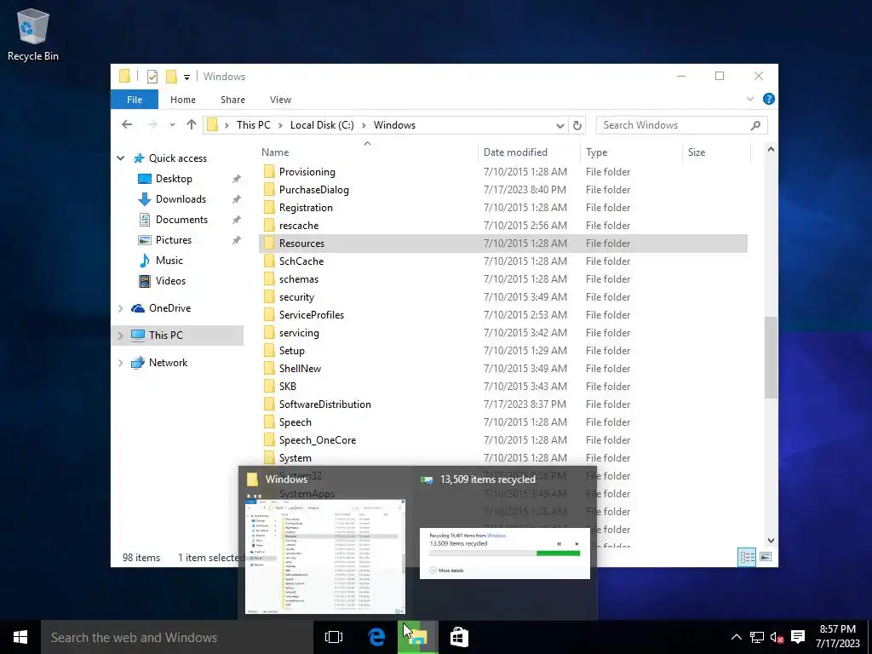This screenshot has height=654, width=872.
Task: Open the recent locations dropdown arrow
Action: pos(172,125)
